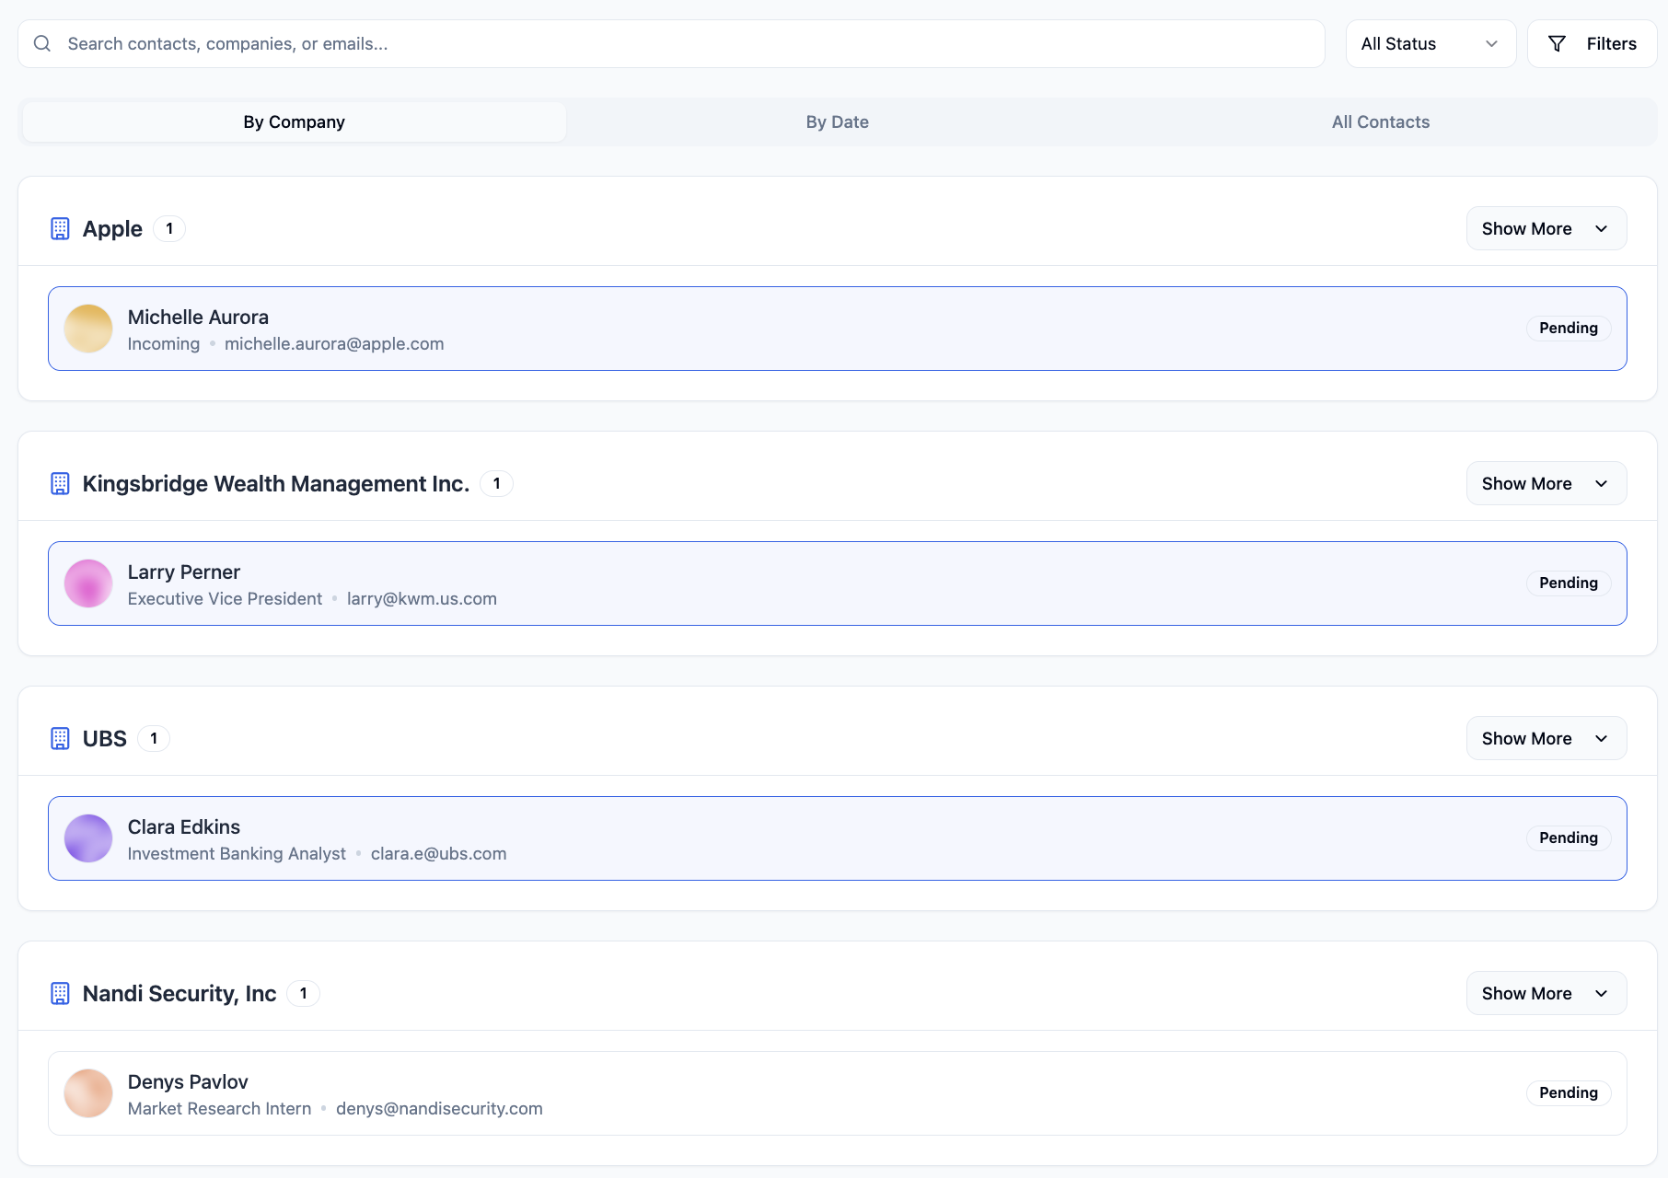Click the contact count badge beside Apple
This screenshot has width=1668, height=1178.
169,228
